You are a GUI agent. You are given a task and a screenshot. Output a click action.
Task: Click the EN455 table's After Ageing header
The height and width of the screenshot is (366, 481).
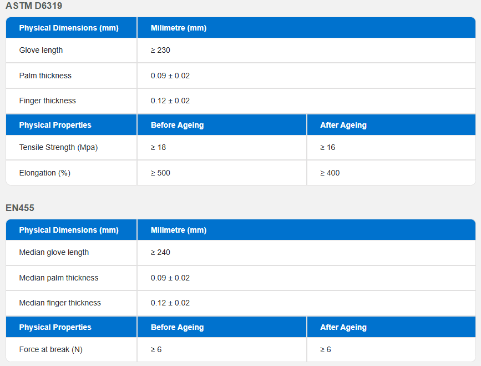click(343, 327)
